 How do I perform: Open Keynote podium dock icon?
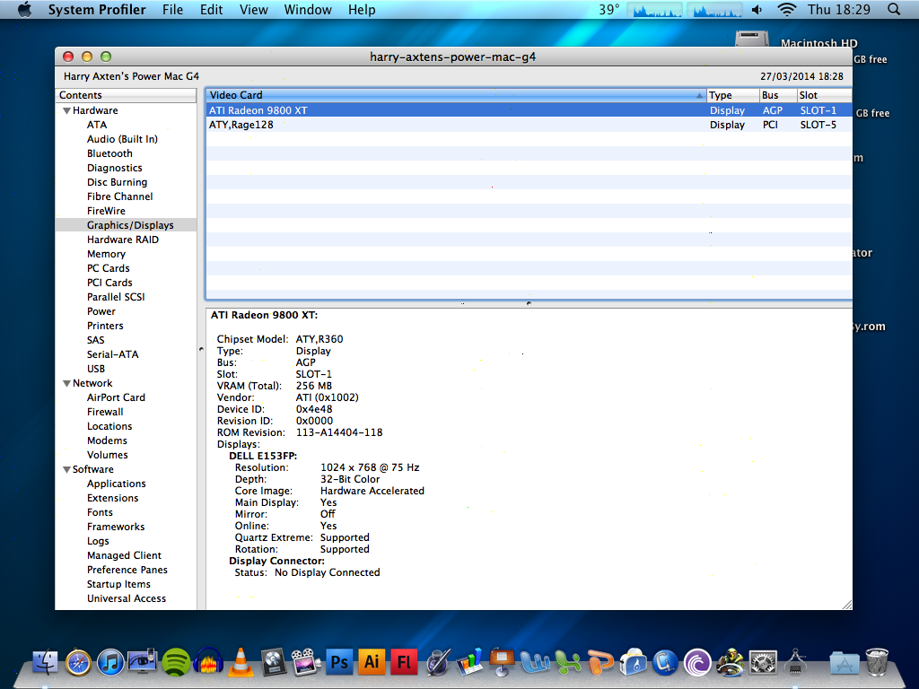[x=501, y=663]
